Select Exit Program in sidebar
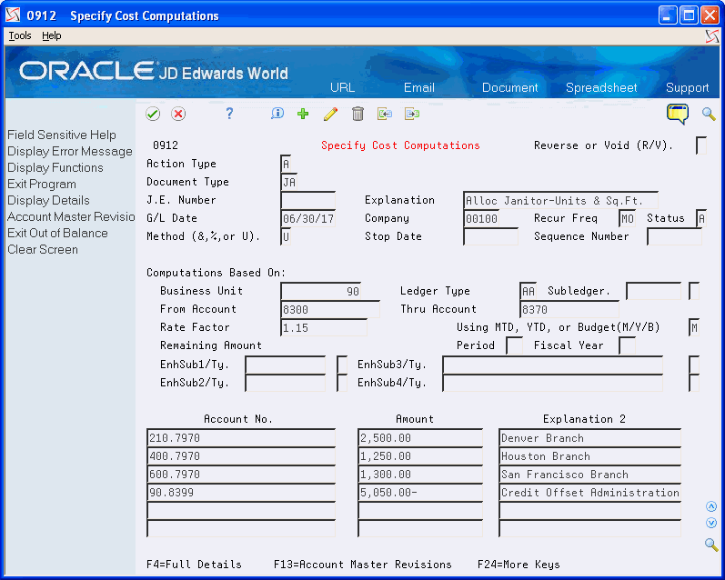 (x=42, y=184)
